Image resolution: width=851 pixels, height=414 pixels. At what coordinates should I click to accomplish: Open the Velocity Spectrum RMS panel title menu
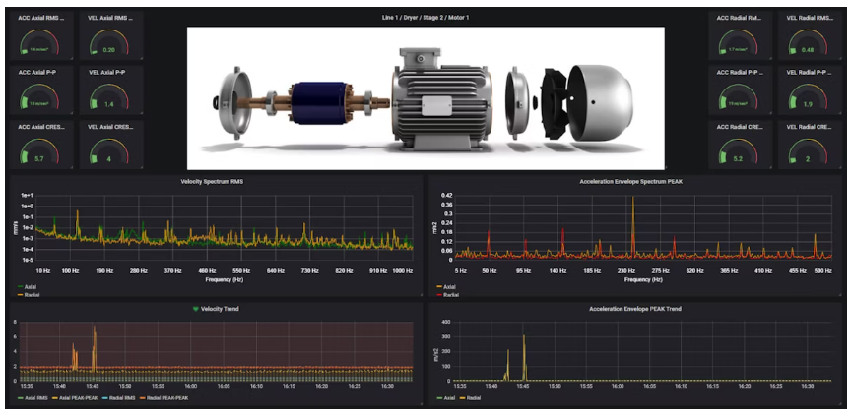click(214, 182)
